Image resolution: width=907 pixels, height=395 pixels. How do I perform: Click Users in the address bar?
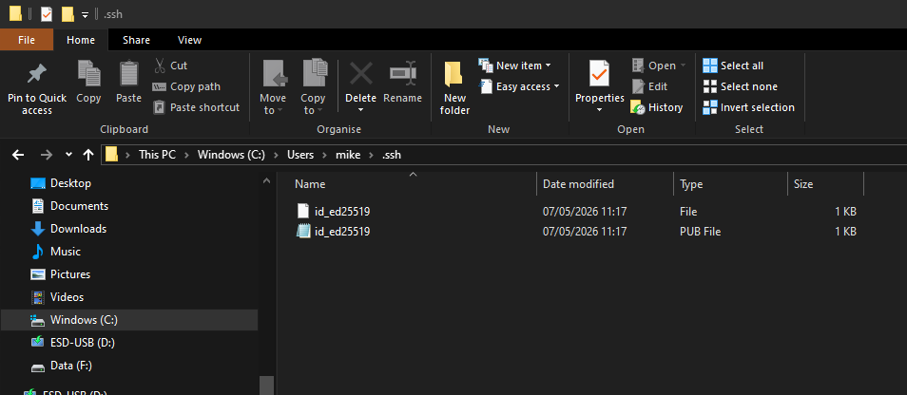pyautogui.click(x=300, y=155)
